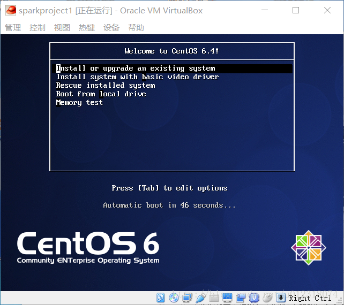Click the VirtualBox red hat title icon
The width and height of the screenshot is (344, 305).
coord(11,10)
